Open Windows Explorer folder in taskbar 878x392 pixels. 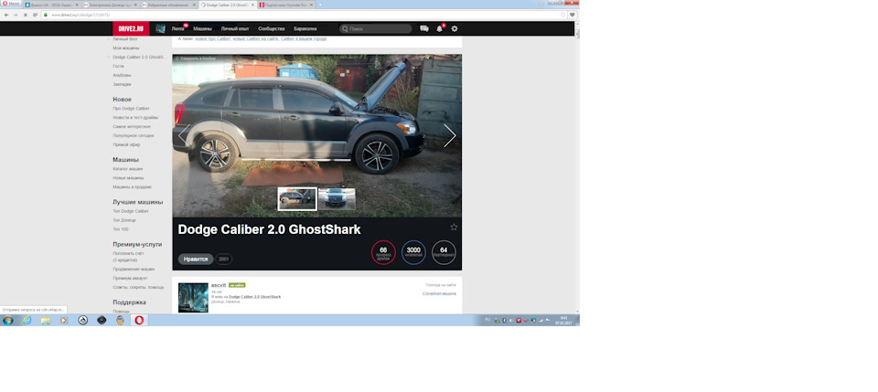[46, 321]
